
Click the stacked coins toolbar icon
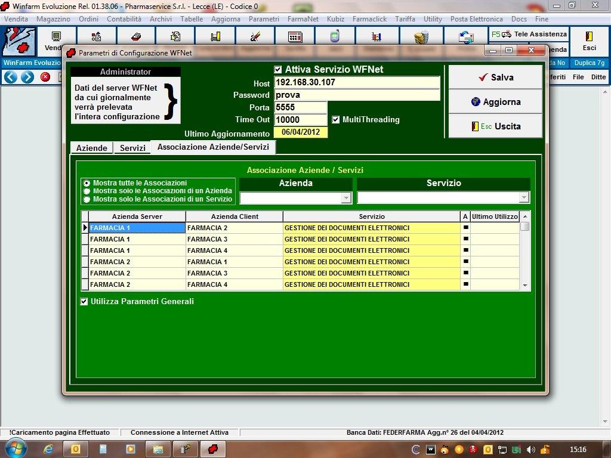click(x=422, y=38)
